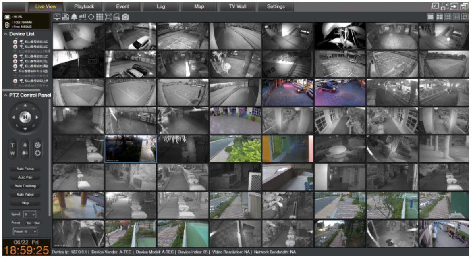Click the lower iris aperture icon
This screenshot has width=473, height=258.
(x=38, y=153)
